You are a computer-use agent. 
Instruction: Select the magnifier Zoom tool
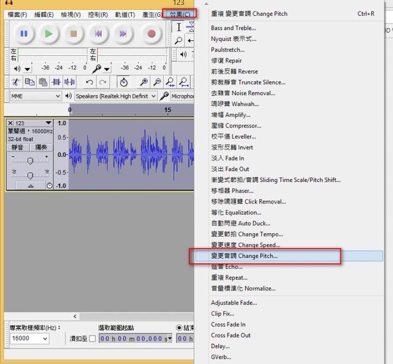tap(178, 40)
